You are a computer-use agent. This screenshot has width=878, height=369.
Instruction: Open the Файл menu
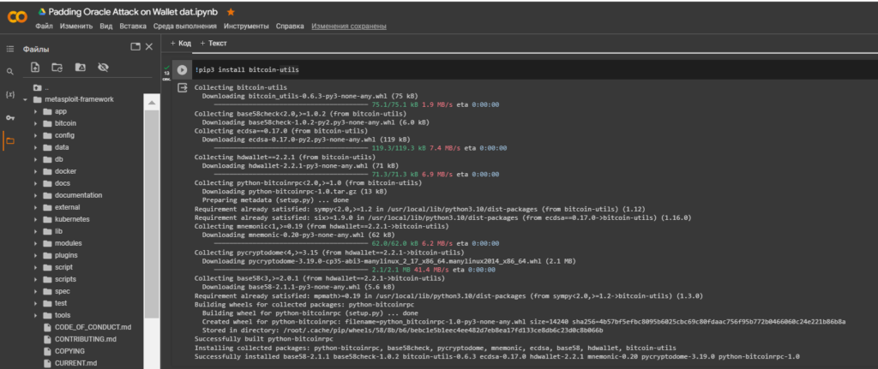45,27
